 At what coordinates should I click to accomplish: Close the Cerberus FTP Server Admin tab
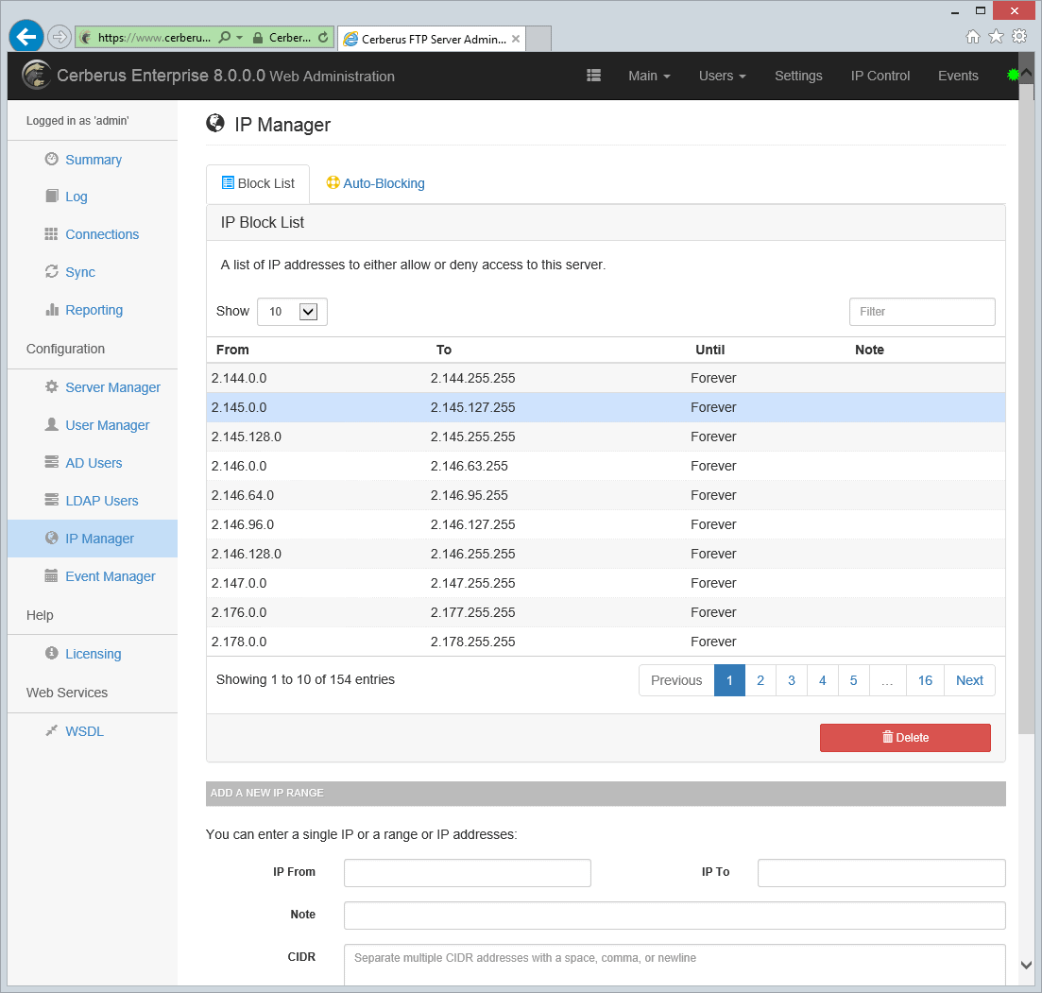click(x=516, y=39)
